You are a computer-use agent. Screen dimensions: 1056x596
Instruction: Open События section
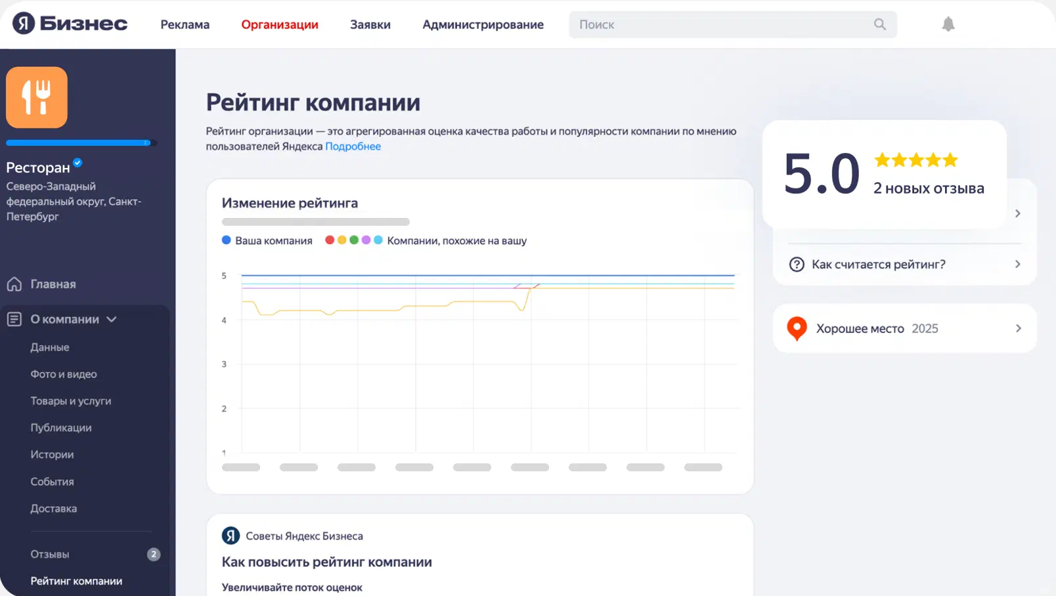tap(52, 482)
